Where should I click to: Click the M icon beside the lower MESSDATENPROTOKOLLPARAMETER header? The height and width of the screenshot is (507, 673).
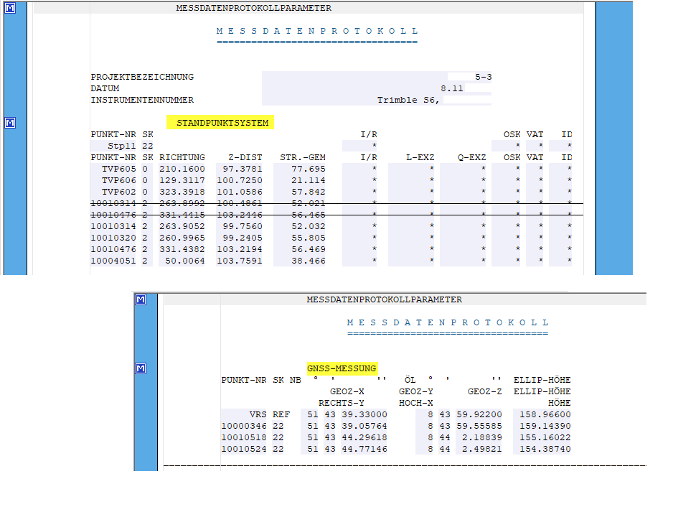pyautogui.click(x=141, y=299)
